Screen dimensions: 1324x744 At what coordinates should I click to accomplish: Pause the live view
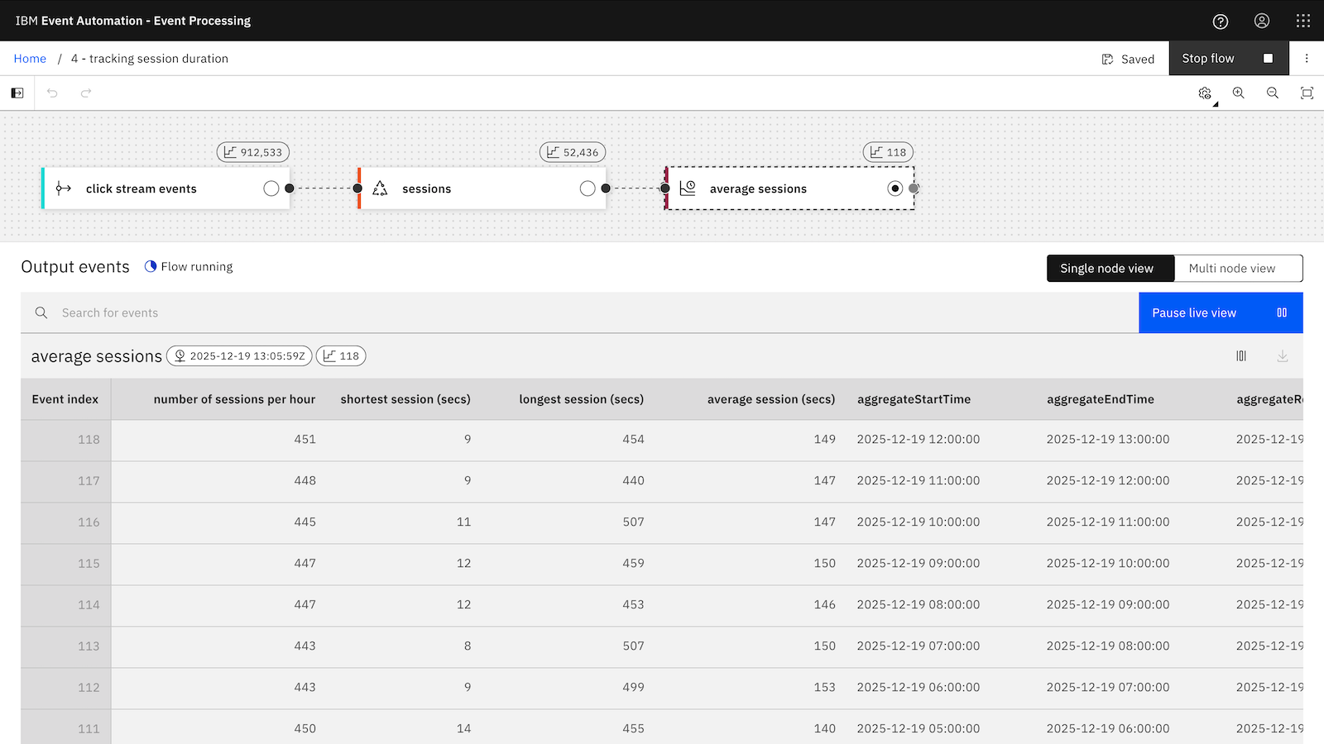point(1220,313)
